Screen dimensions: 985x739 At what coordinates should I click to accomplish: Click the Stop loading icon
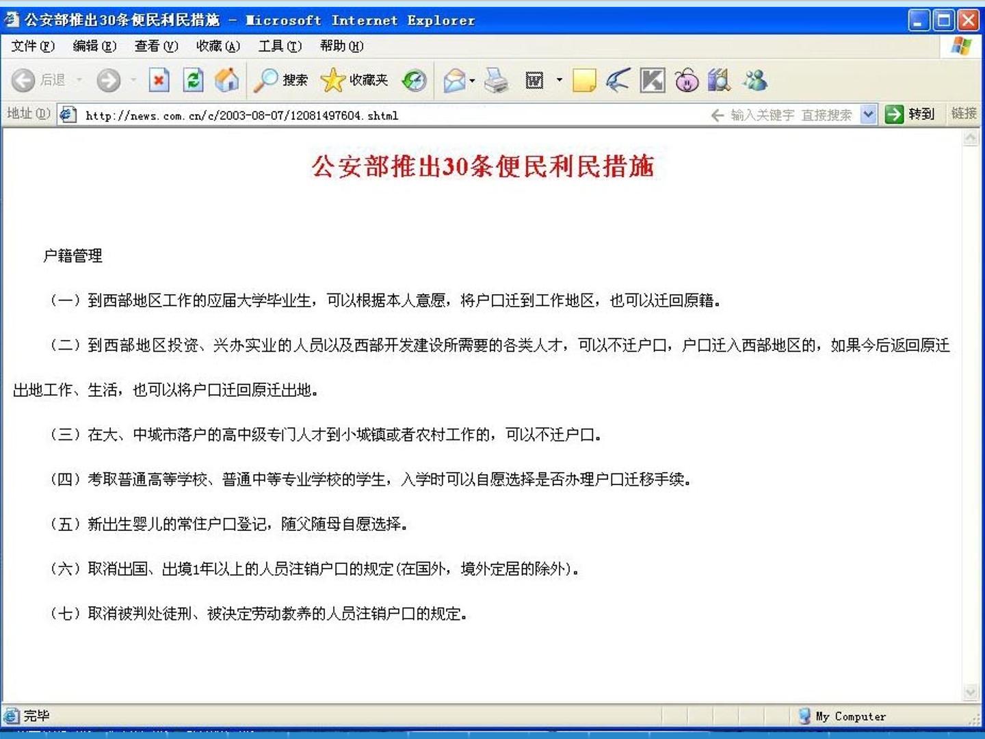(x=159, y=81)
